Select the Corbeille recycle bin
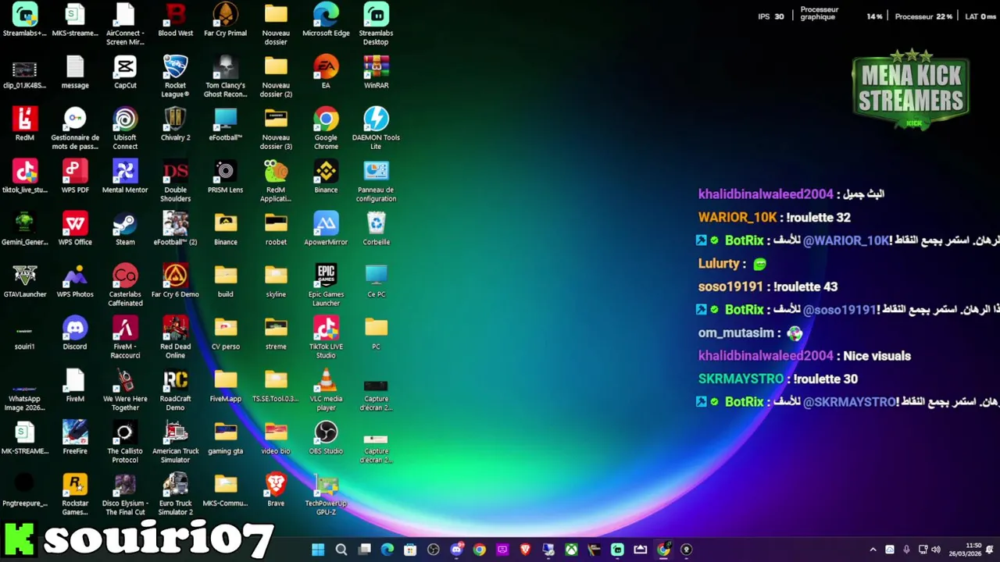This screenshot has height=562, width=1000. [376, 230]
